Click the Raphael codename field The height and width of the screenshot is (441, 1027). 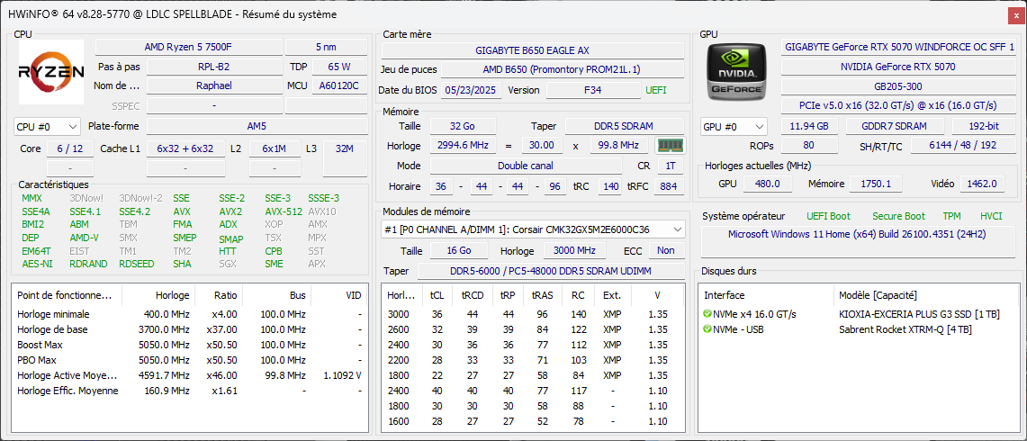[213, 85]
